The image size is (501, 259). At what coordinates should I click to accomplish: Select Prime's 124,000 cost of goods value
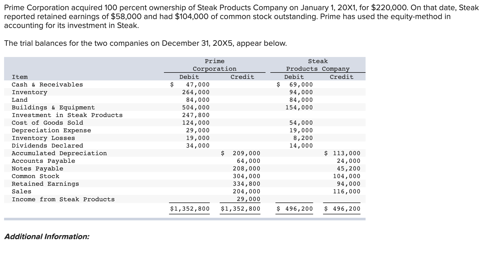196,123
